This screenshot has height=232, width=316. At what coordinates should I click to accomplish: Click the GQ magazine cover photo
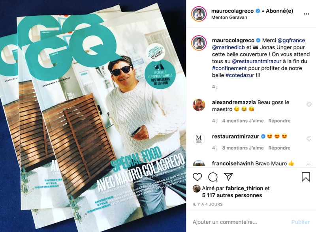(x=93, y=116)
